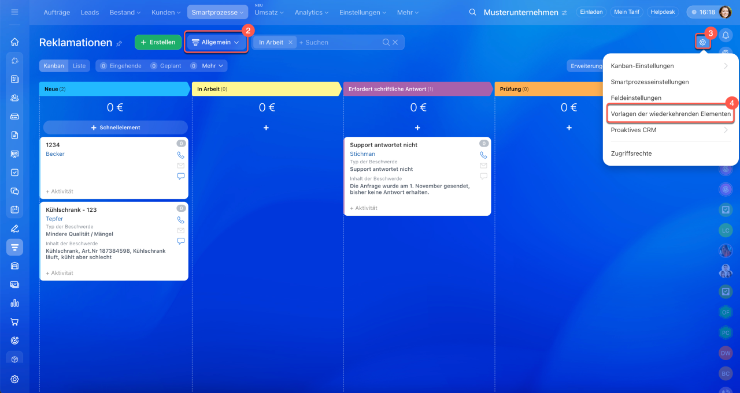Open the calendar icon in the left sidebar
This screenshot has width=740, height=393.
click(14, 209)
